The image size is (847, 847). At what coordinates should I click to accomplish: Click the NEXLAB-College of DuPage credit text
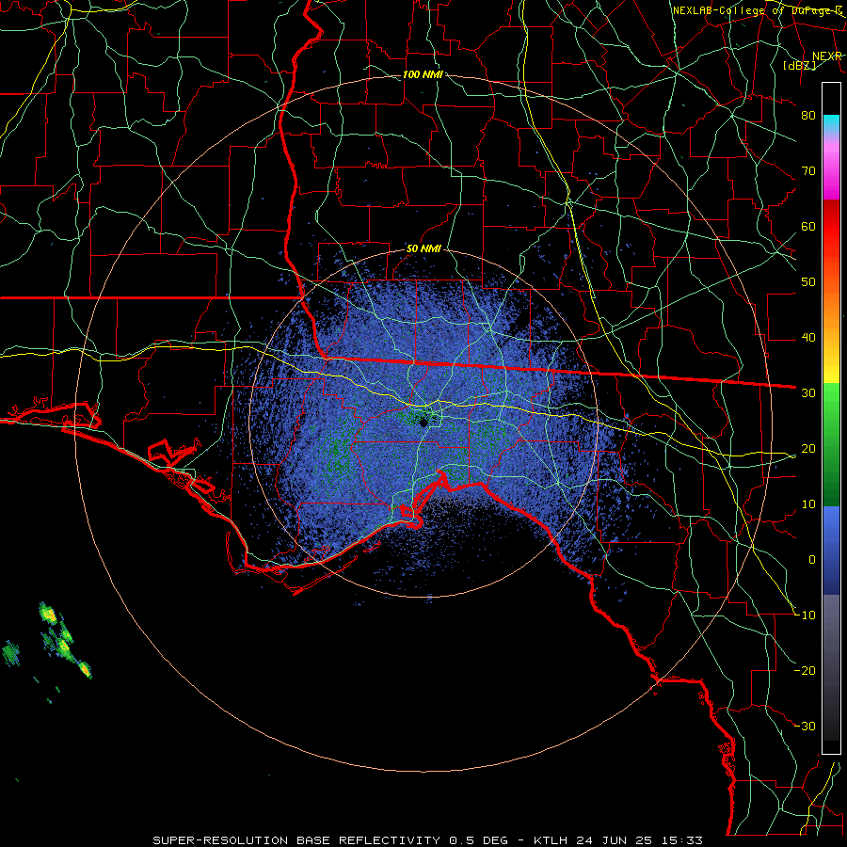coord(758,10)
